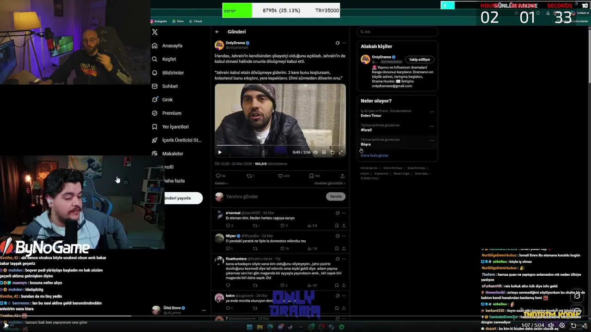The height and width of the screenshot is (332, 591).
Task: Go to Anasayfa in X sidebar
Action: click(167, 46)
